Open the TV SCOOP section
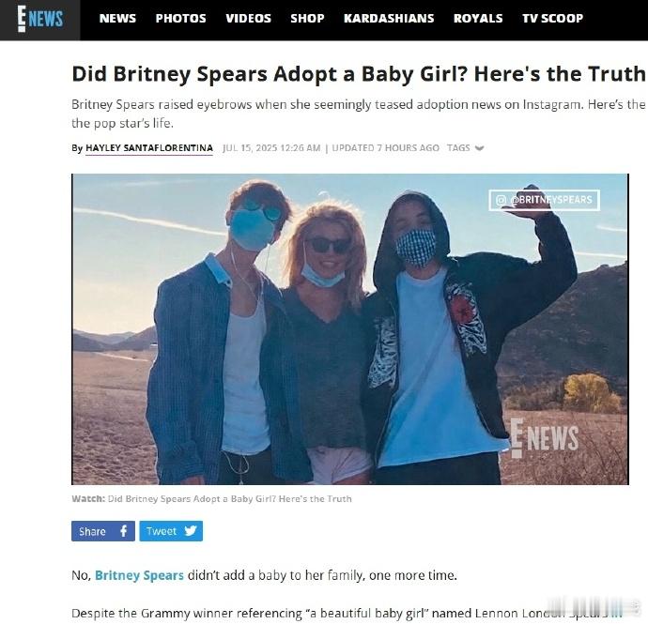This screenshot has width=648, height=624. click(552, 18)
